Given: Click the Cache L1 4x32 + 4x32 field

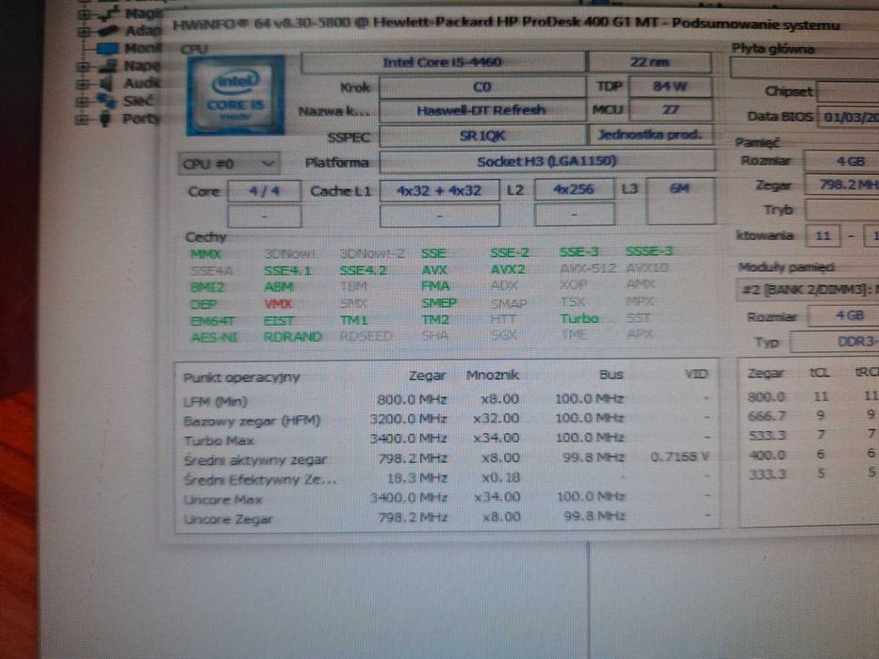Looking at the screenshot, I should (439, 190).
